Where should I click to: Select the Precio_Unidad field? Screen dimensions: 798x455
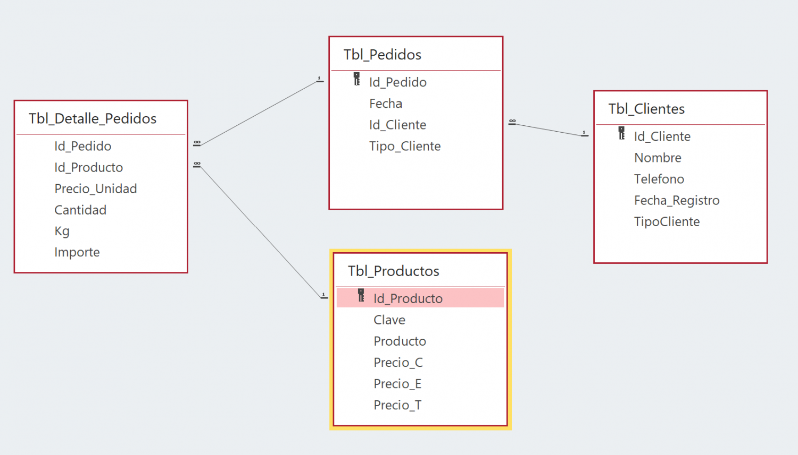(96, 189)
